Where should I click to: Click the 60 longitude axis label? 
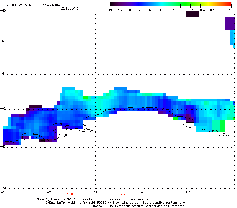point(234,192)
